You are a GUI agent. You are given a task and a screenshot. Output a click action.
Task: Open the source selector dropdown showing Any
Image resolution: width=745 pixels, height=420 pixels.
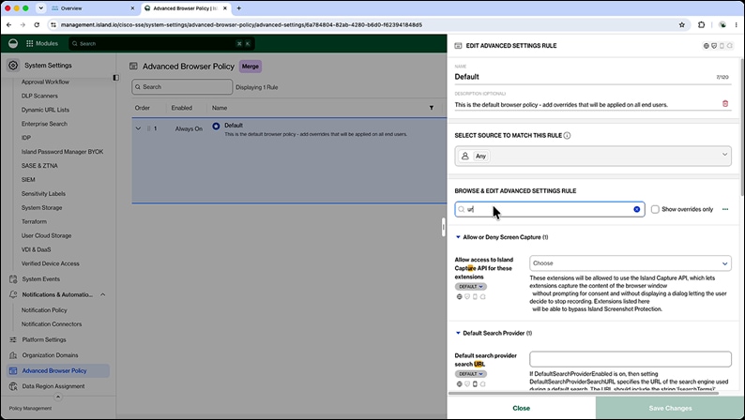593,157
